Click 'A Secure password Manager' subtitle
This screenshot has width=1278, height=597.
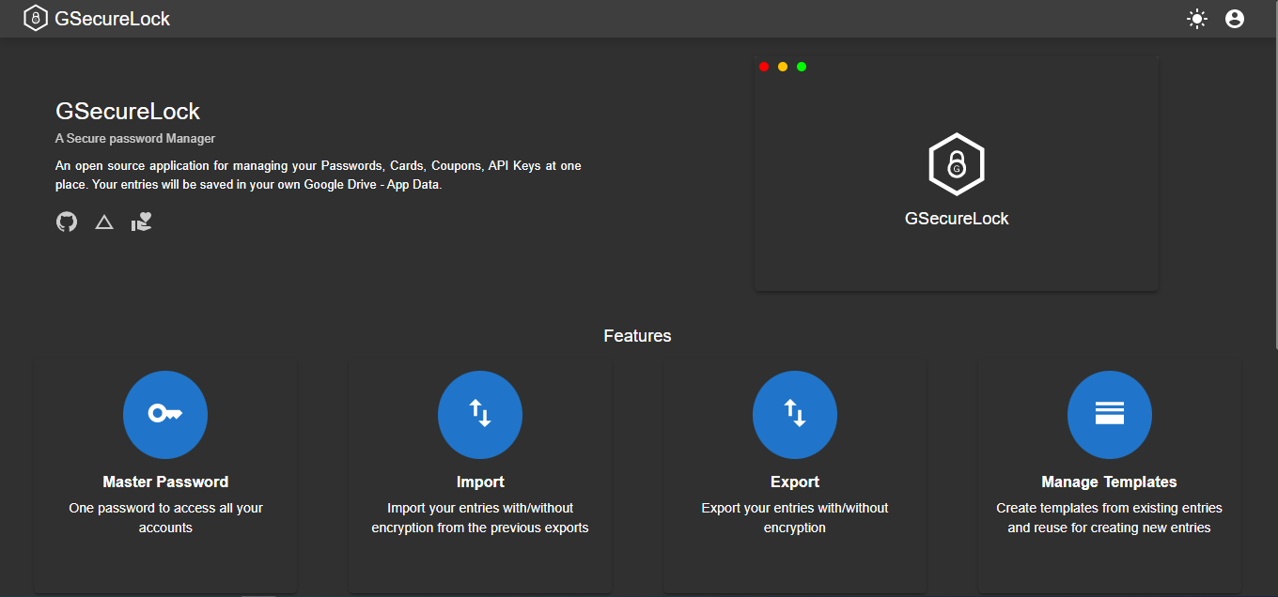click(x=135, y=139)
